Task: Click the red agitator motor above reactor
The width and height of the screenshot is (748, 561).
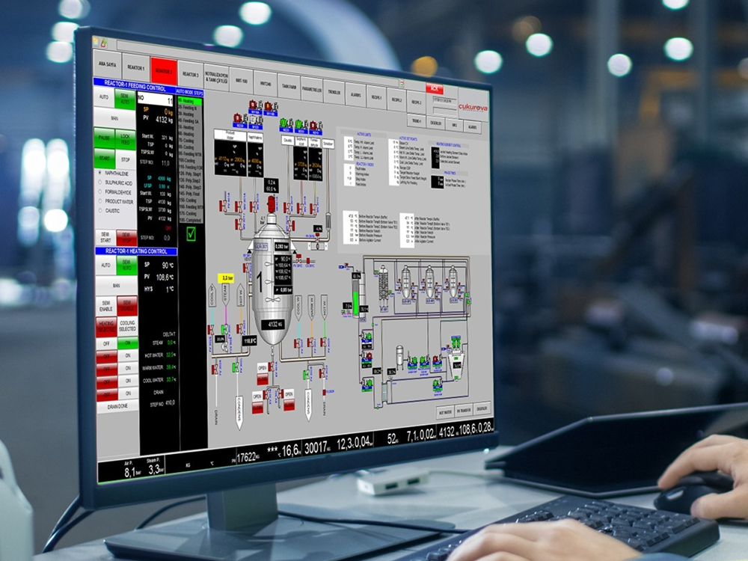Action: tap(271, 203)
